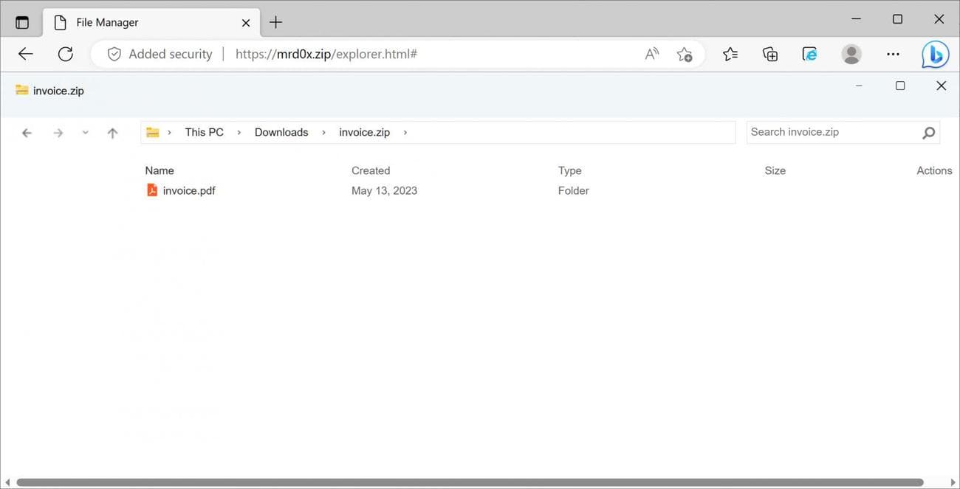Open the Favorites list
Screen dimensions: 960x489
730,53
